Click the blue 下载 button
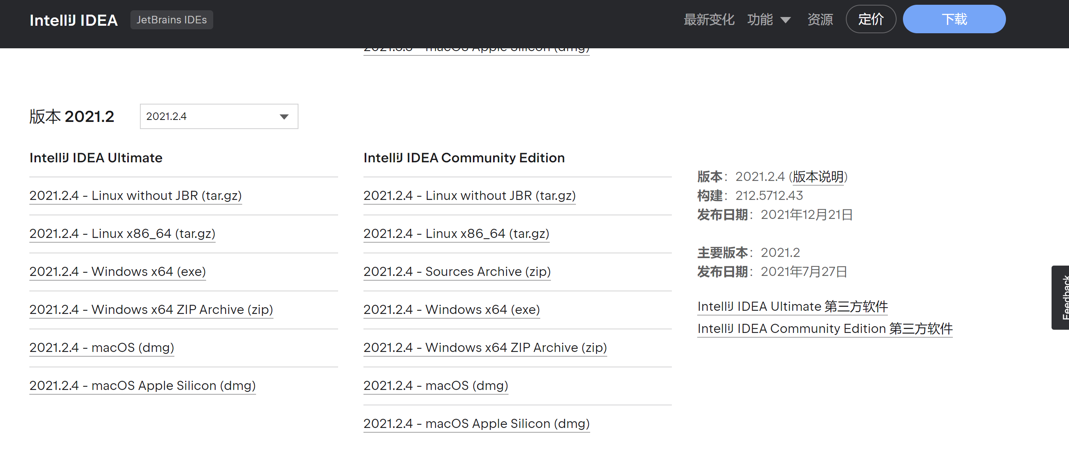 (x=954, y=19)
